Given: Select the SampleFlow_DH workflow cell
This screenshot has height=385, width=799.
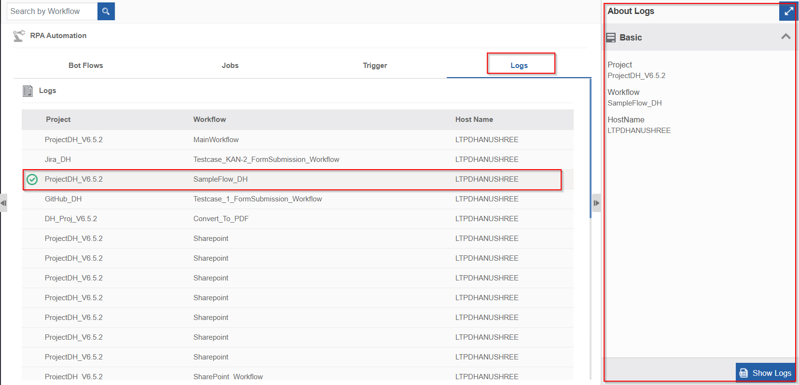Looking at the screenshot, I should point(220,179).
